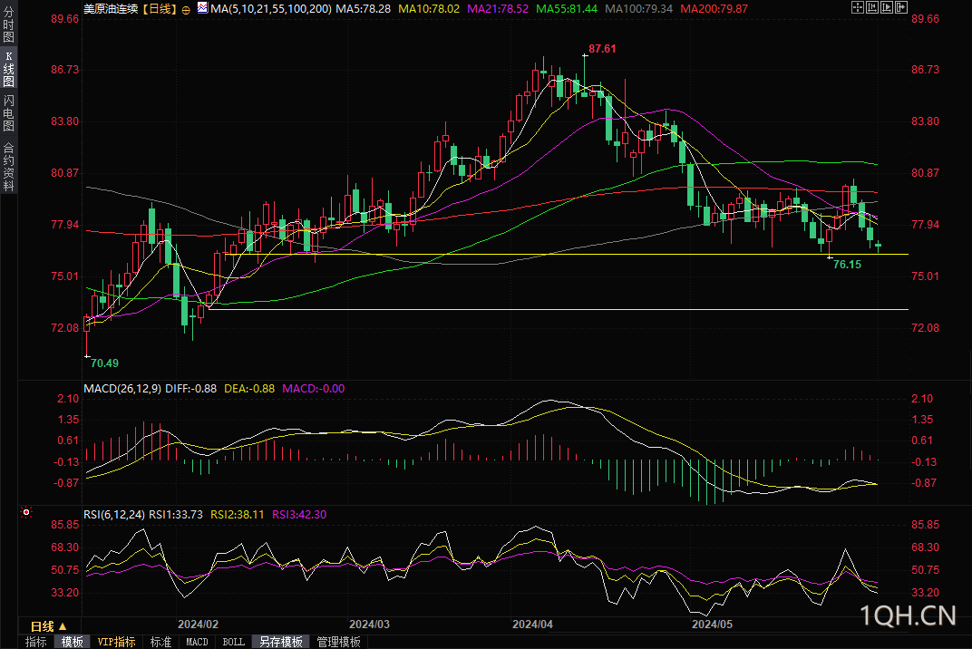Click the panel expand arrow icon

coord(901,7)
